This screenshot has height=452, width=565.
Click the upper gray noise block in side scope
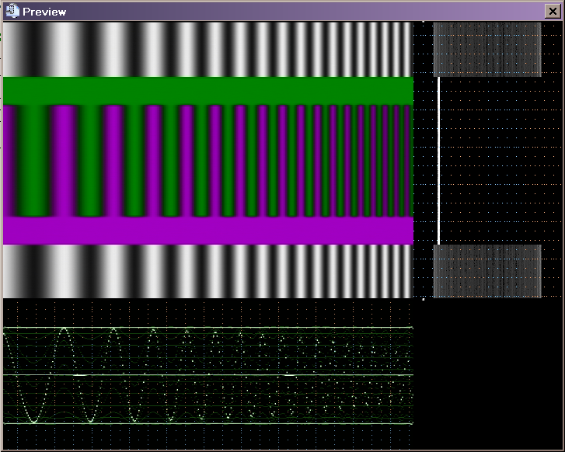coord(487,50)
